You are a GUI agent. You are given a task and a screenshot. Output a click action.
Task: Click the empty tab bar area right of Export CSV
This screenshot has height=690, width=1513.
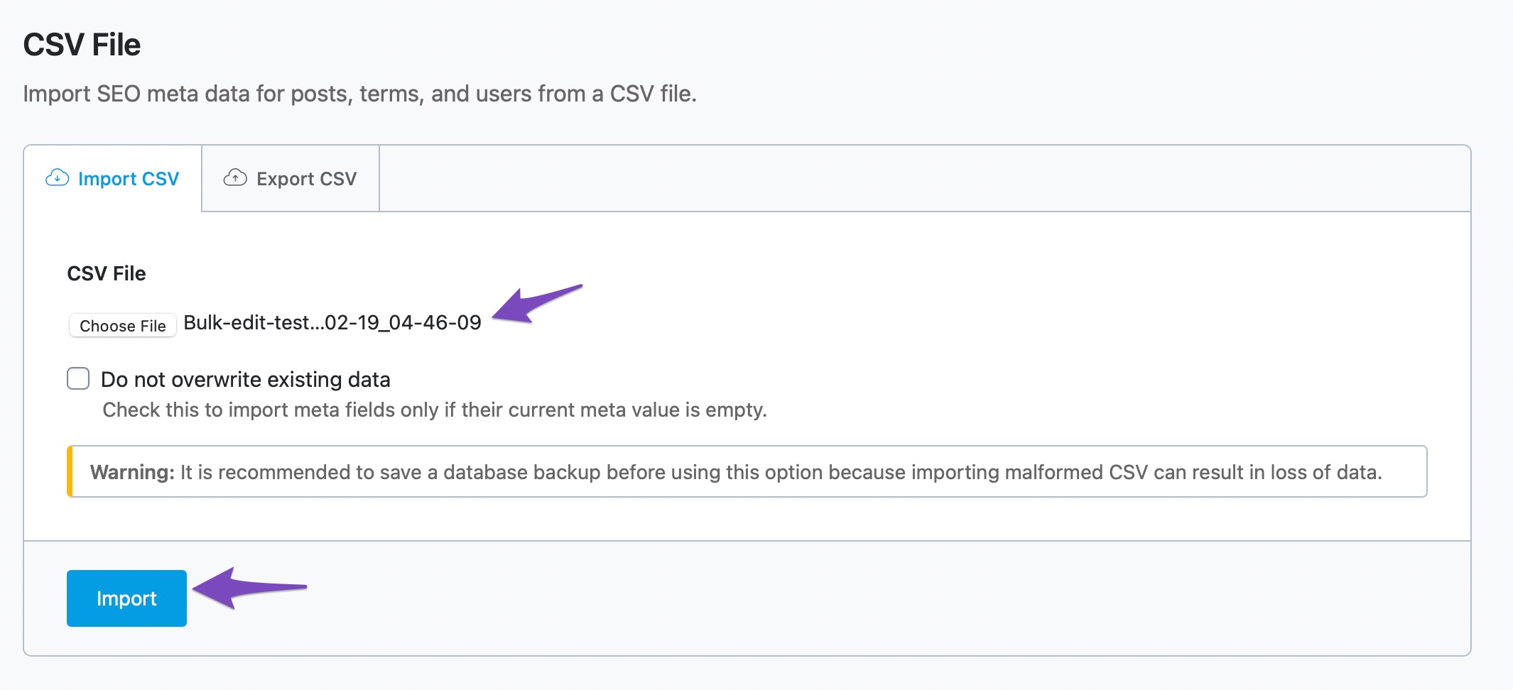923,179
